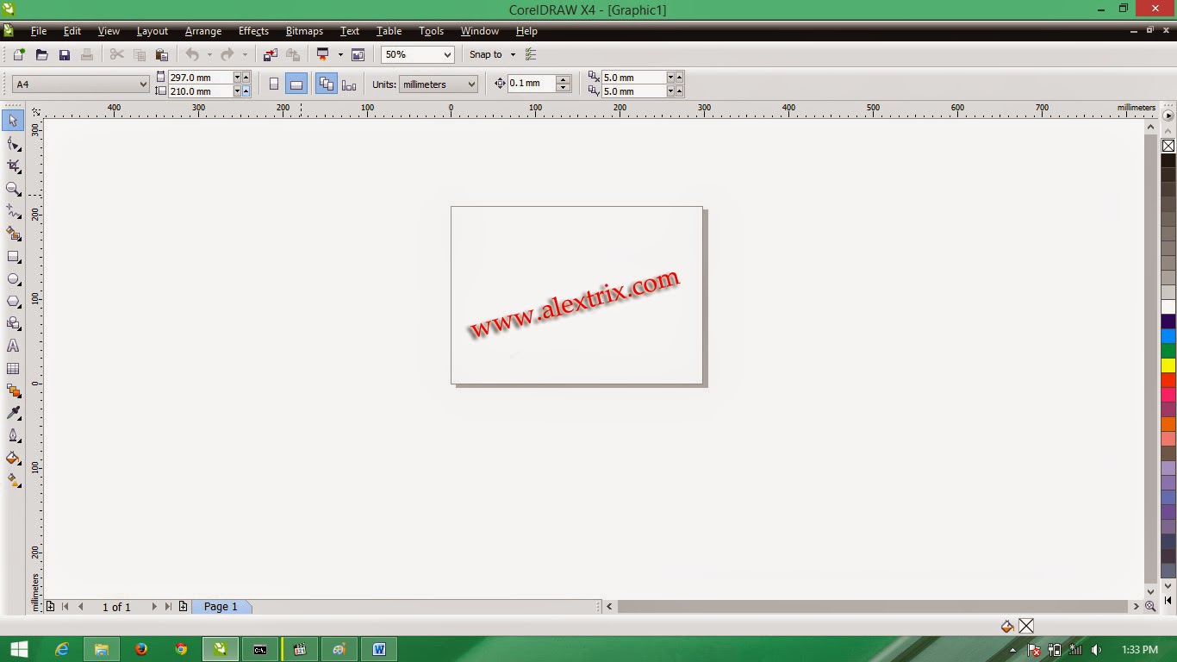Switch page to portrait orientation
This screenshot has width=1177, height=662.
coord(274,83)
